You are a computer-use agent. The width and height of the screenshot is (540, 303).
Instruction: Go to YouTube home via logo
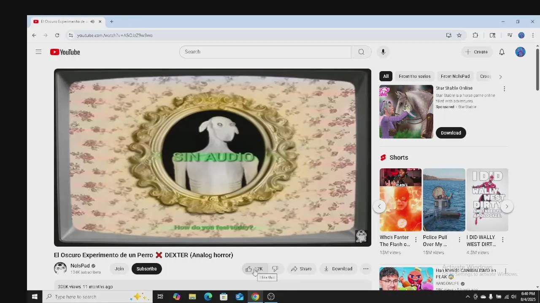(x=65, y=52)
